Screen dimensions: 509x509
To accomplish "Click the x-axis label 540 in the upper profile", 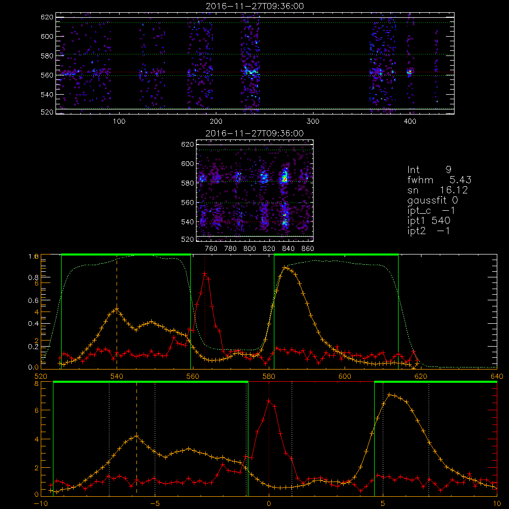I will point(117,376).
